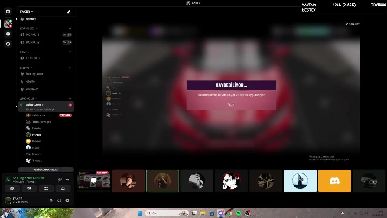Open Microsoft Store from taskbar
The image size is (387, 218).
[x=212, y=213]
